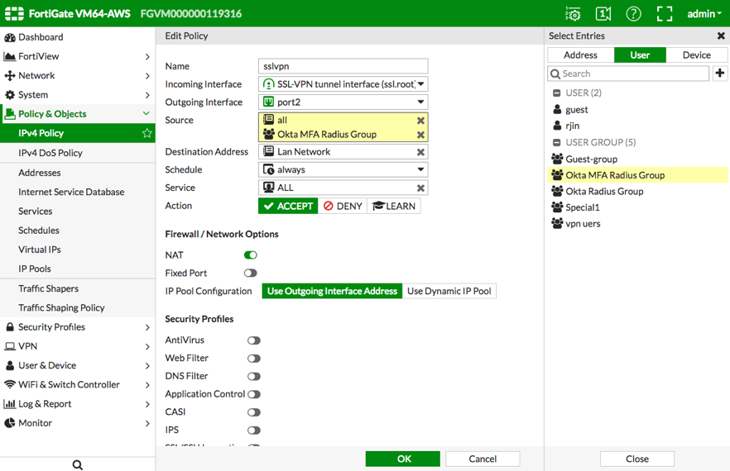Remove 'all' from Source field
730x471 pixels.
point(420,121)
